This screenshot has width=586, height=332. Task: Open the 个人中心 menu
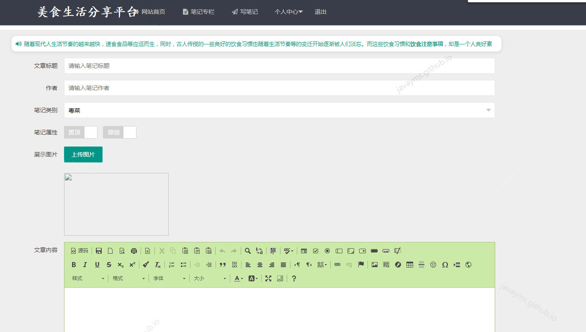[288, 12]
